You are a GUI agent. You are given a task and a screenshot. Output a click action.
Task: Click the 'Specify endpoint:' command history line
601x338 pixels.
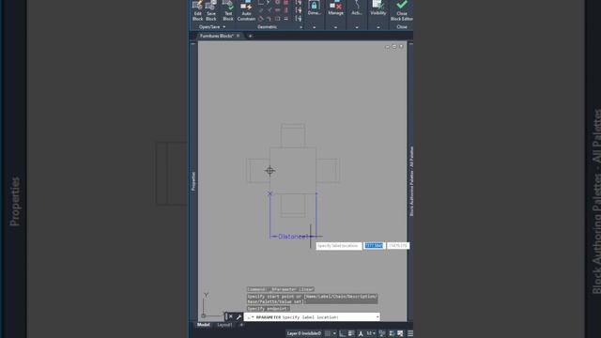point(269,309)
